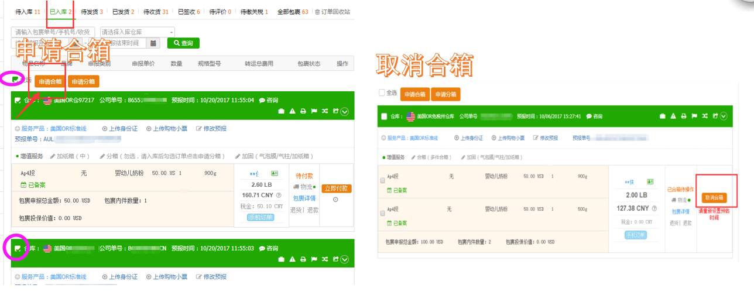
Task: Click 上传身份证 on the 仓97217 package
Action: tap(120, 129)
